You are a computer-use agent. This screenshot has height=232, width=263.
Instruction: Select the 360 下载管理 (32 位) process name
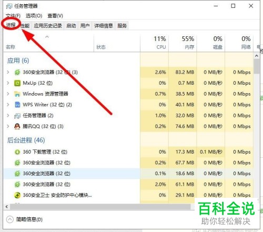[x=45, y=152]
